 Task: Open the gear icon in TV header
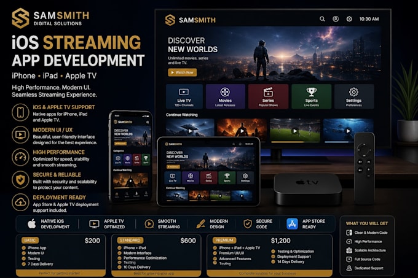tap(349, 19)
